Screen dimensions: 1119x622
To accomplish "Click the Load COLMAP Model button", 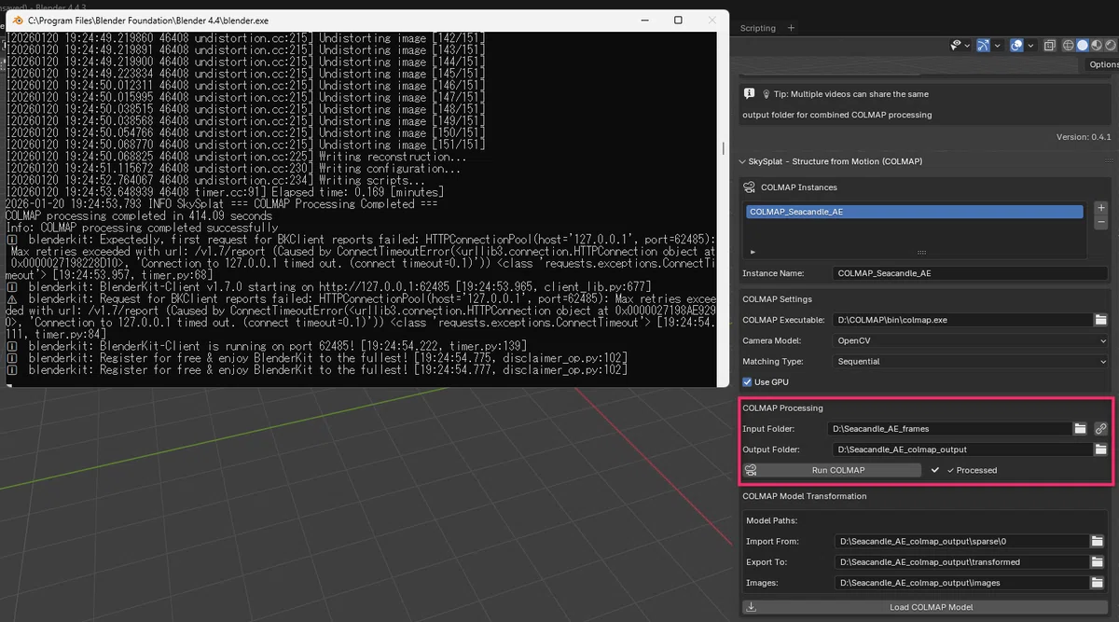I will click(925, 607).
